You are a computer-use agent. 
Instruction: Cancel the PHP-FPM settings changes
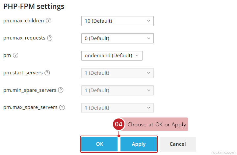point(177,144)
